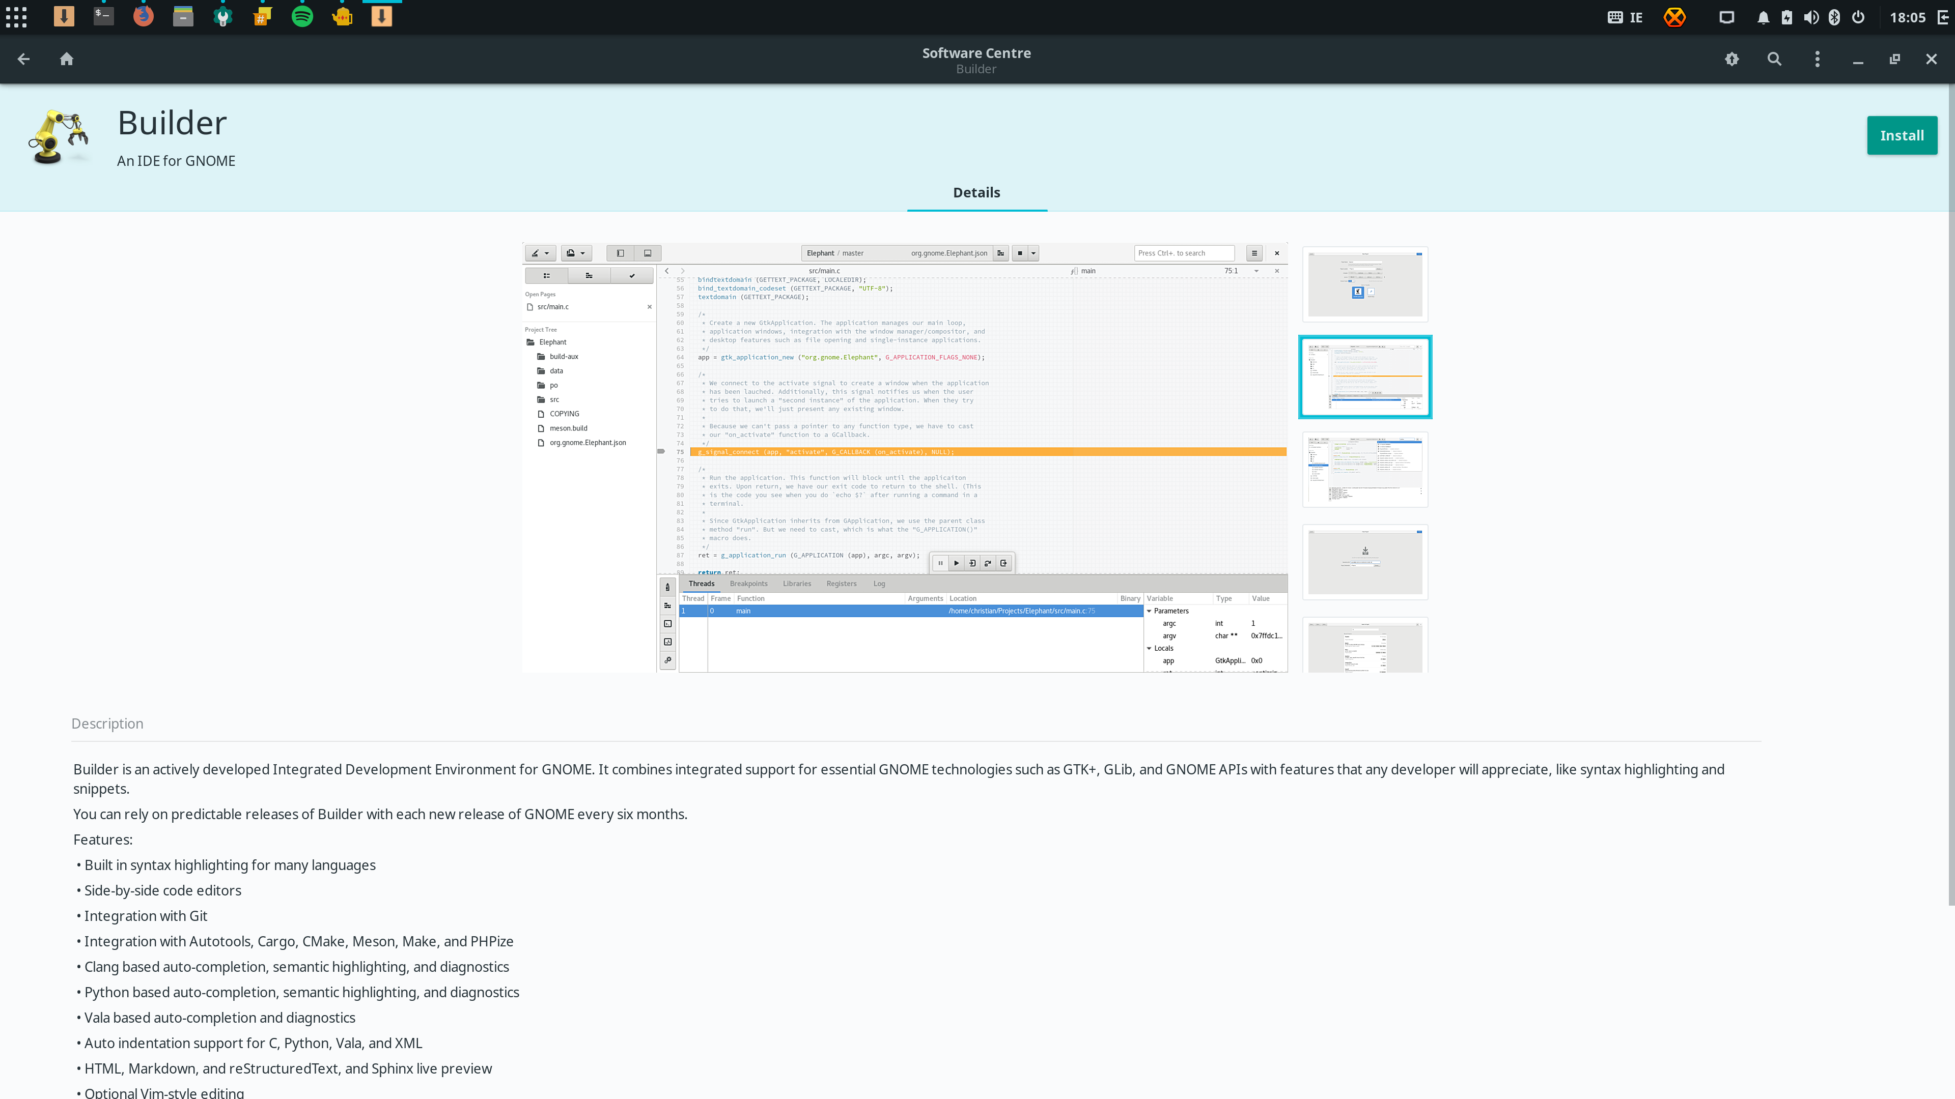Screen dimensions: 1955x1099
Task: Click "Integration with Git" feature line
Action: (146, 916)
